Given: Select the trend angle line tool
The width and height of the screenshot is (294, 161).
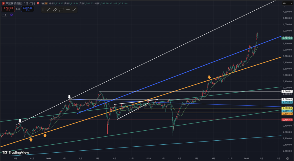Looking at the screenshot, I should 74,9.
